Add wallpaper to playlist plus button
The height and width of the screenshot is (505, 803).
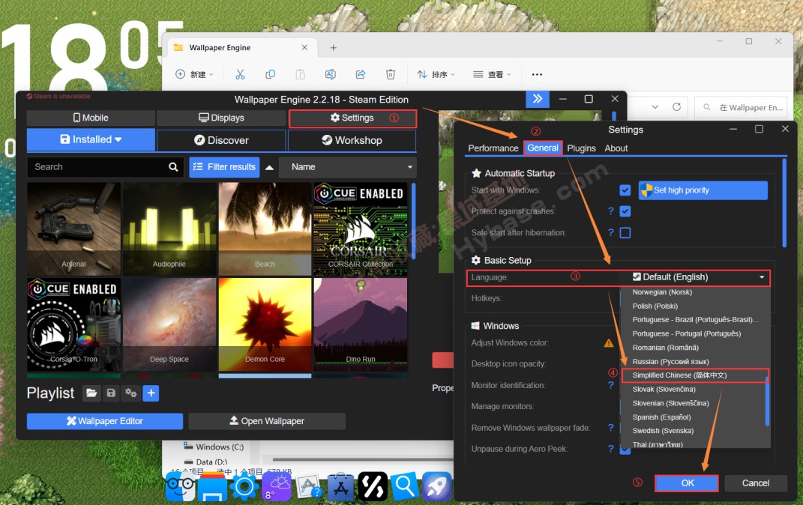click(151, 393)
